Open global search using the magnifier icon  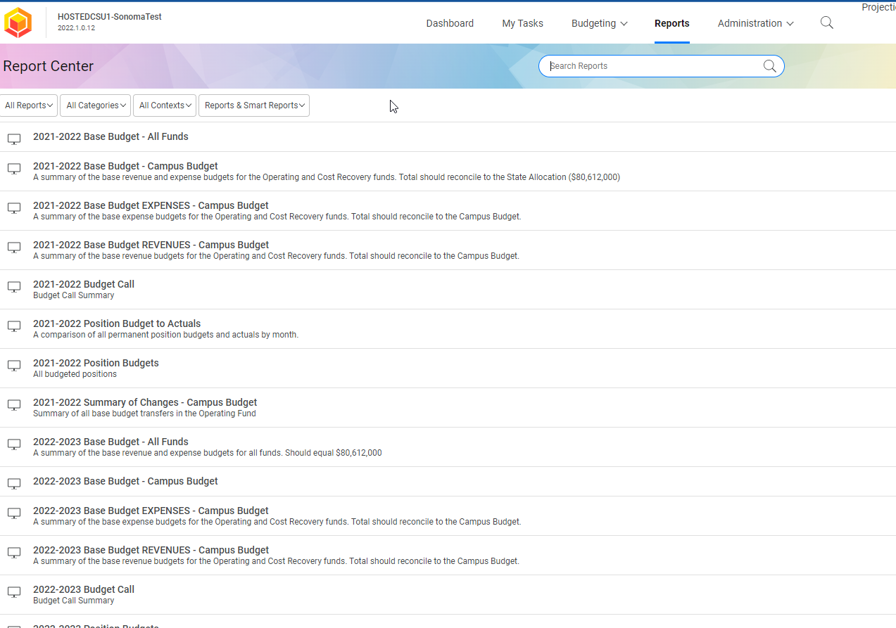(x=826, y=23)
